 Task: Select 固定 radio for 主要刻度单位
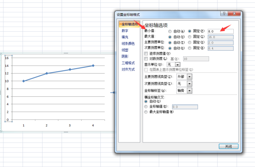point(190,42)
